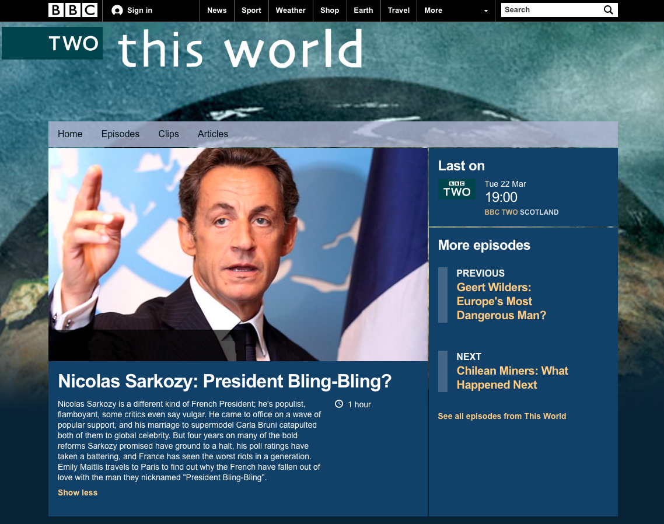Click the Sign in account avatar icon
The image size is (664, 524).
[x=117, y=11]
